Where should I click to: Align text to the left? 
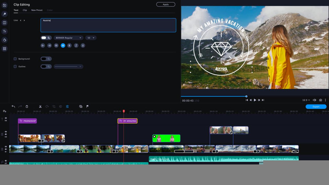point(43,45)
